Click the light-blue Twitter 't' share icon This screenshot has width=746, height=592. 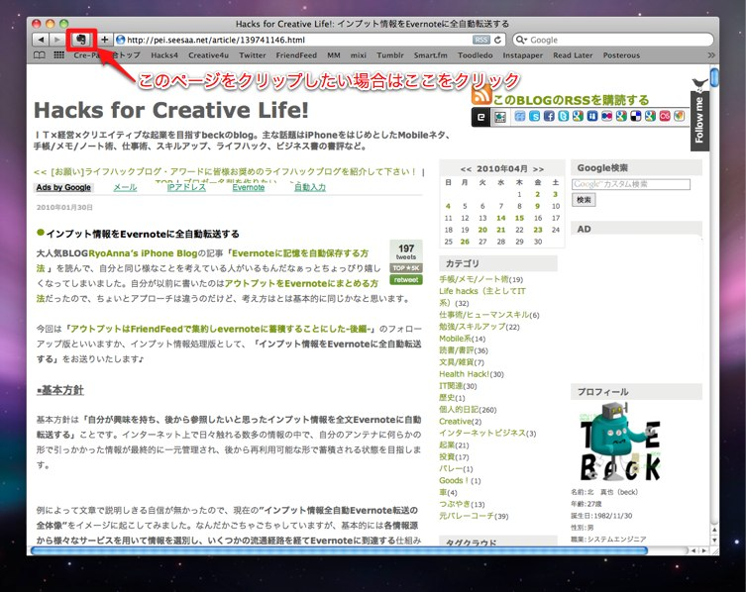tap(564, 116)
